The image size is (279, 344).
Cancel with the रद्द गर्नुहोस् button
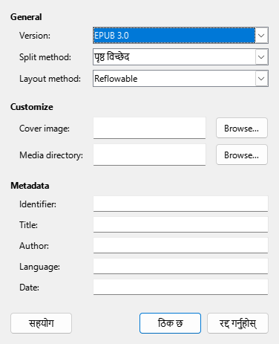tap(237, 323)
